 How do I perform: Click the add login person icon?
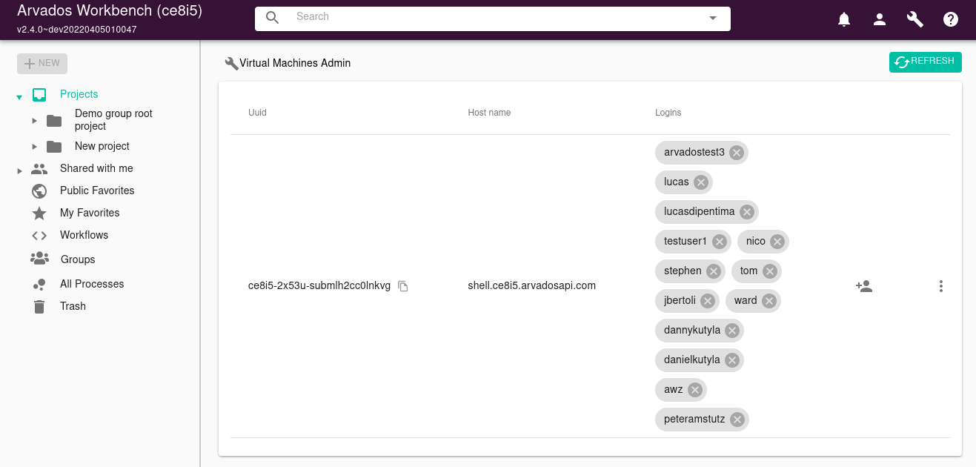(863, 286)
